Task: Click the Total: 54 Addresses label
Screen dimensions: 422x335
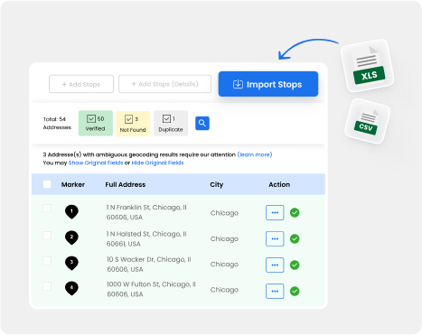Action: click(x=57, y=123)
